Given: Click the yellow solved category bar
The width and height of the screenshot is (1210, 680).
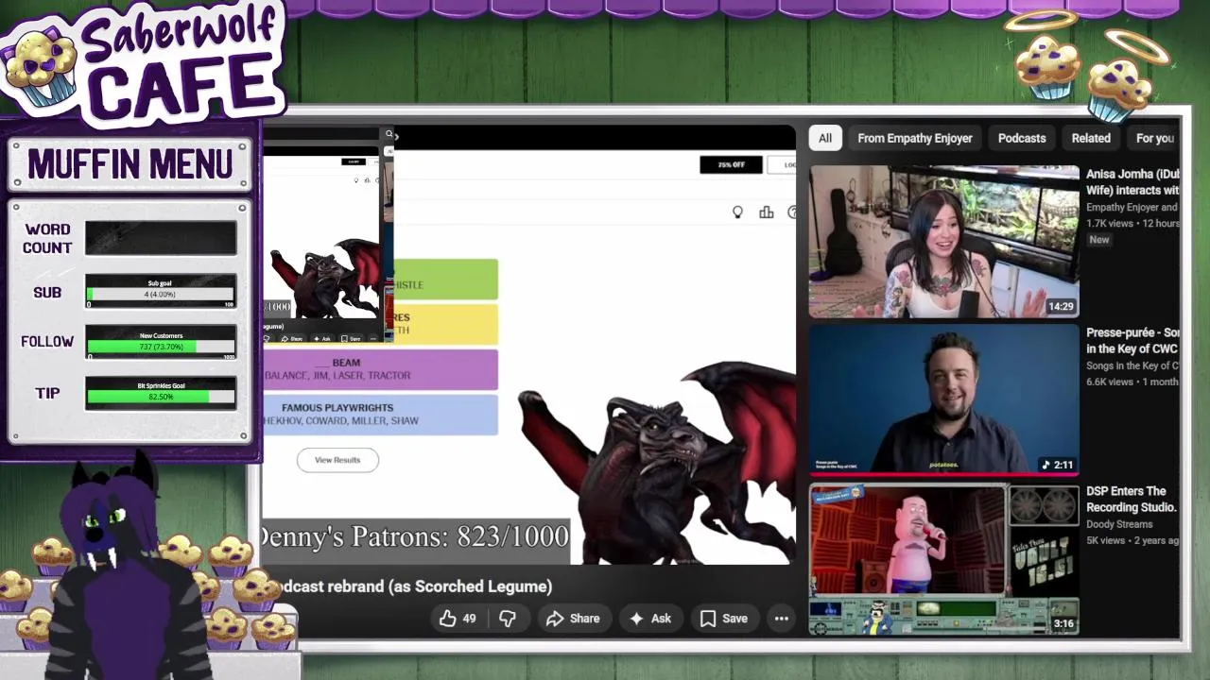Looking at the screenshot, I should pyautogui.click(x=445, y=324).
